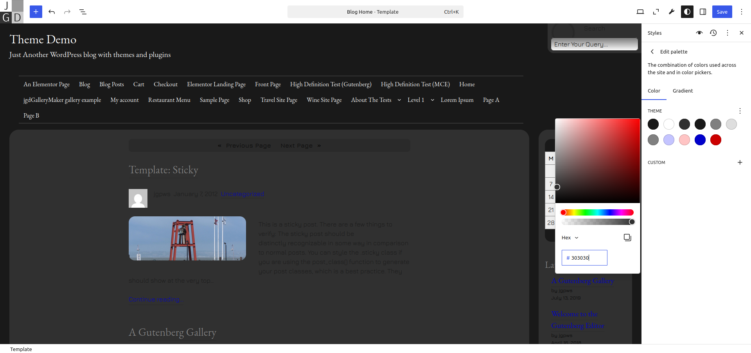Select the Color tab
The image size is (751, 353).
[x=654, y=91]
